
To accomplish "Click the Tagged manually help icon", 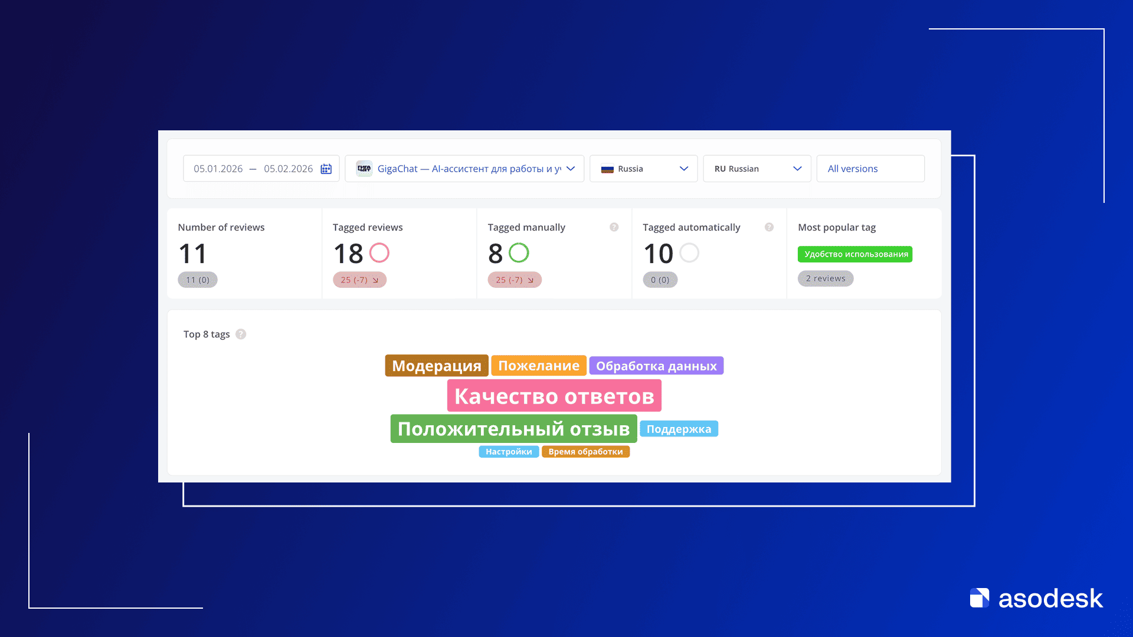I will (x=614, y=227).
